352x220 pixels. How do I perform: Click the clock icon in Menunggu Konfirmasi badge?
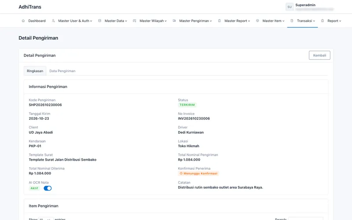(x=181, y=173)
